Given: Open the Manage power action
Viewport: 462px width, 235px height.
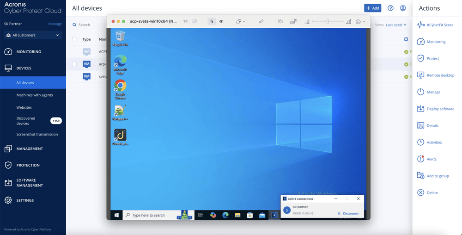Looking at the screenshot, I should click(428, 92).
